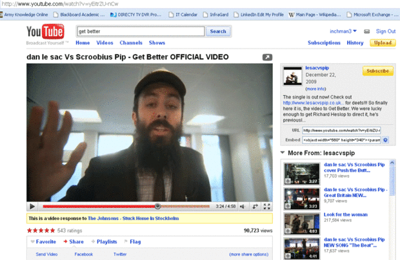
Task: Open the Channels tab
Action: tap(131, 42)
